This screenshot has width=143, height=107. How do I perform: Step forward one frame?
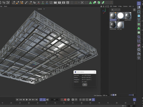click(30, 100)
